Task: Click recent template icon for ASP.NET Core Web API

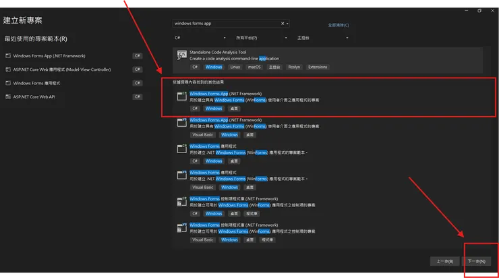Action: 8,96
